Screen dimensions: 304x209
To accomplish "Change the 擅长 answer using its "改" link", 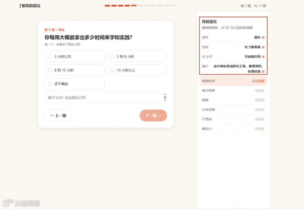I will 263,72.
